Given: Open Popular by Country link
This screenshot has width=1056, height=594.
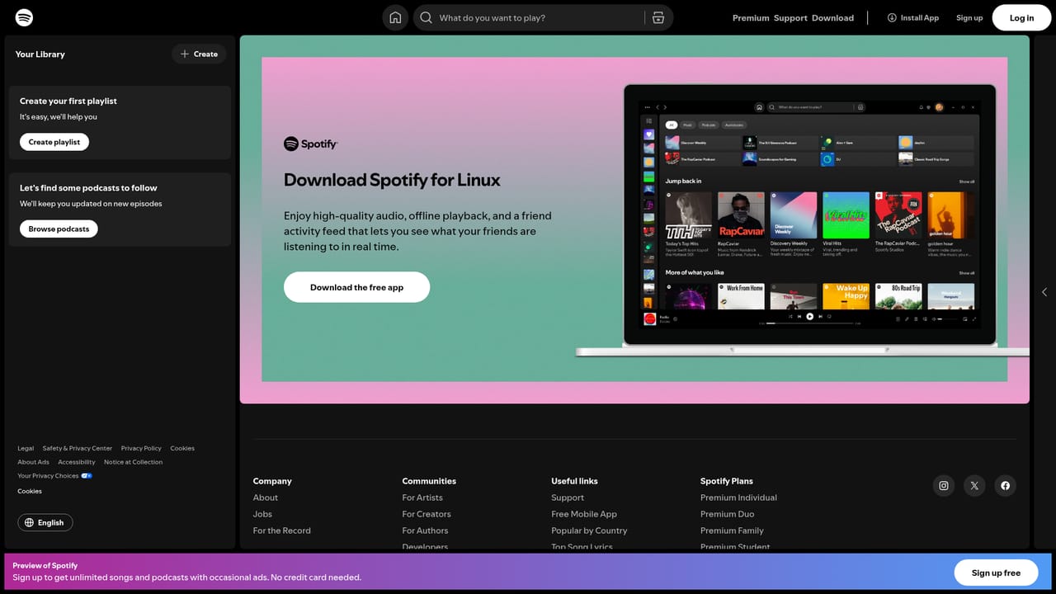Looking at the screenshot, I should click(589, 530).
